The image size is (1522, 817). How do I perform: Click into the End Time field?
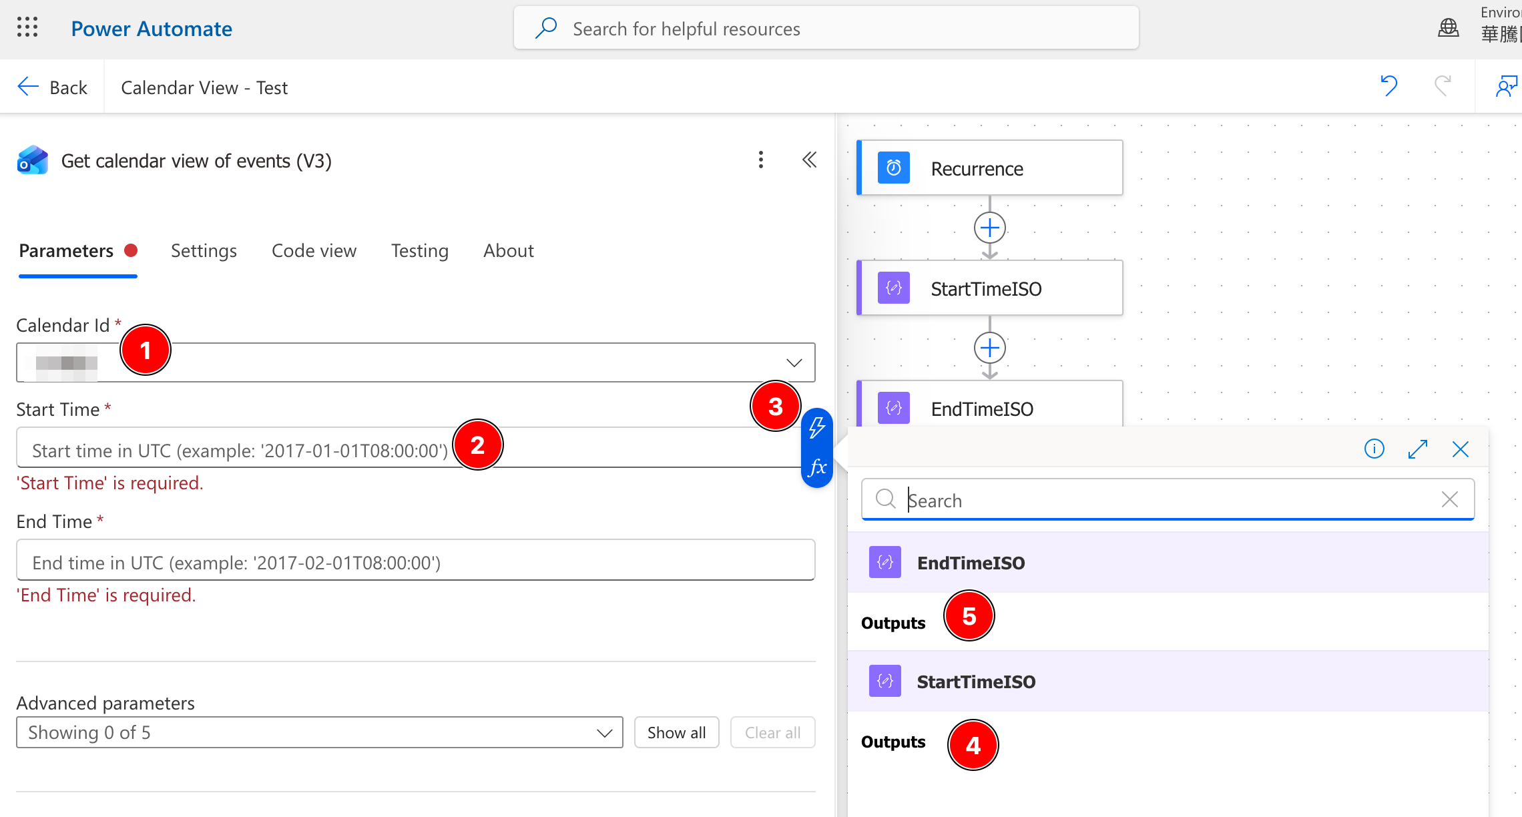point(415,560)
